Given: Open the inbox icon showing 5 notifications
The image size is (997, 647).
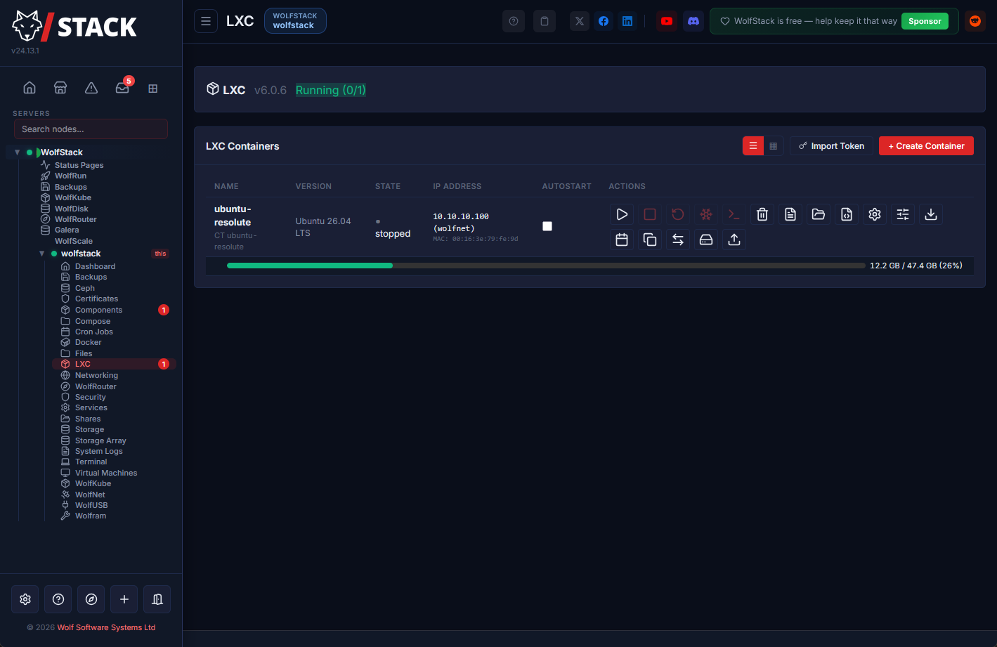Looking at the screenshot, I should [x=122, y=88].
